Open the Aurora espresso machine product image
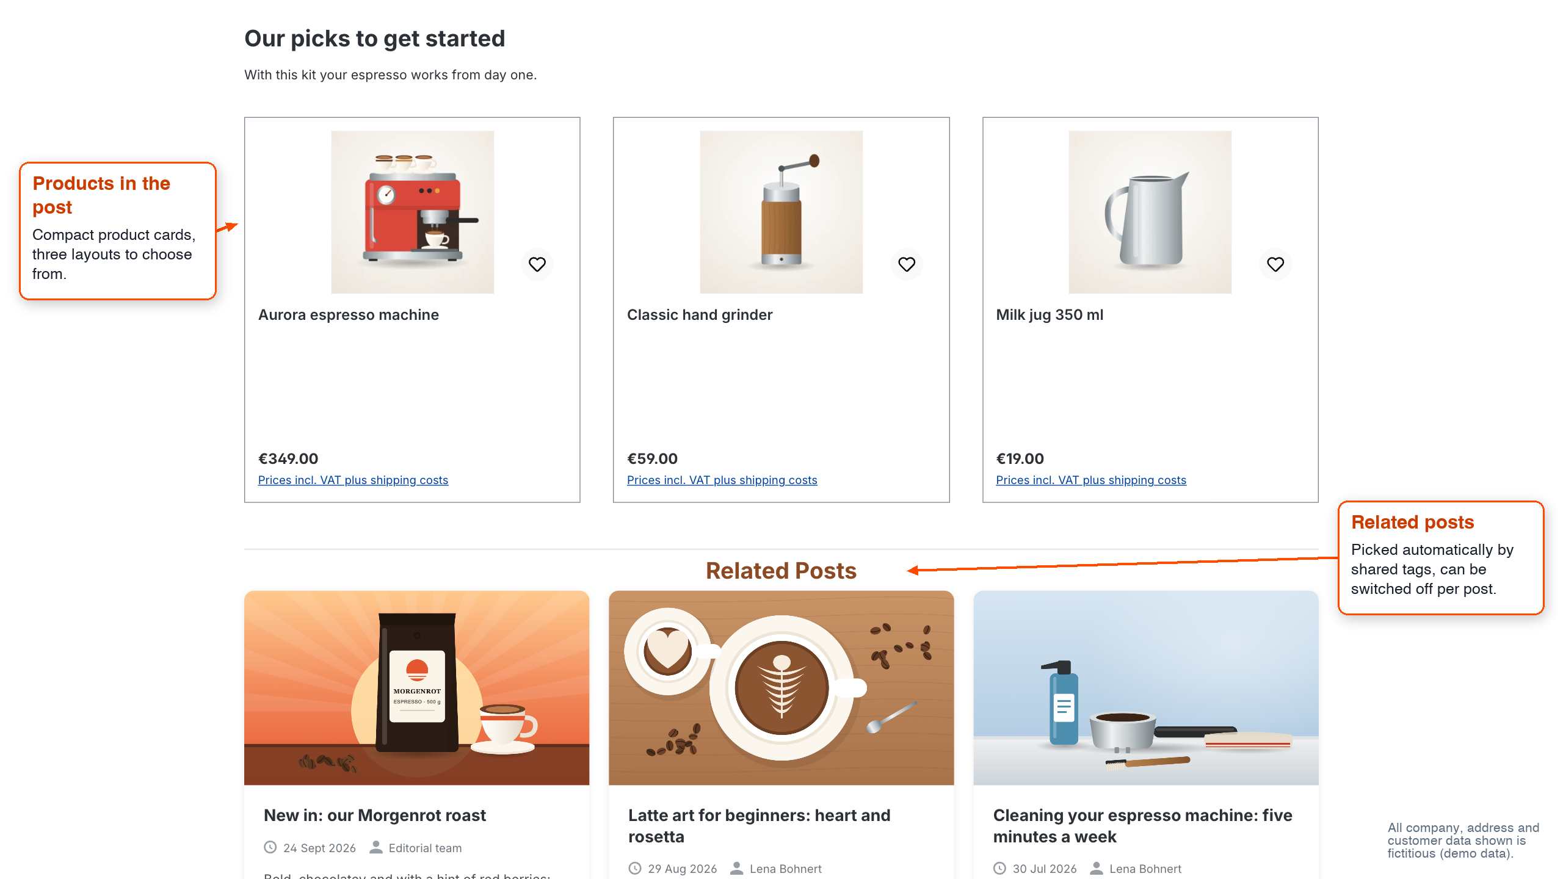 412,212
